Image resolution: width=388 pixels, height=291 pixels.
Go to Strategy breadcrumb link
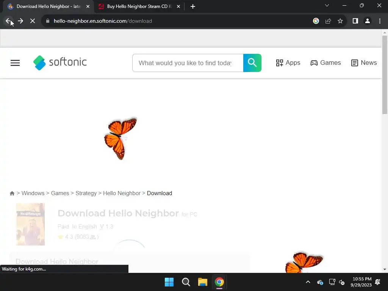86,193
